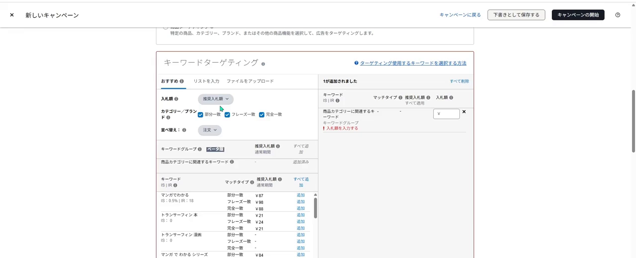The height and width of the screenshot is (258, 636).
Task: Click the ベータ版 badge
Action: tap(215, 149)
